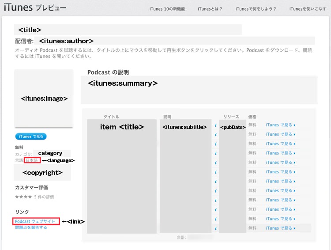Screen dimensions: 331x250
Task: Click the blue iTunes で見る button
Action: 31,136
